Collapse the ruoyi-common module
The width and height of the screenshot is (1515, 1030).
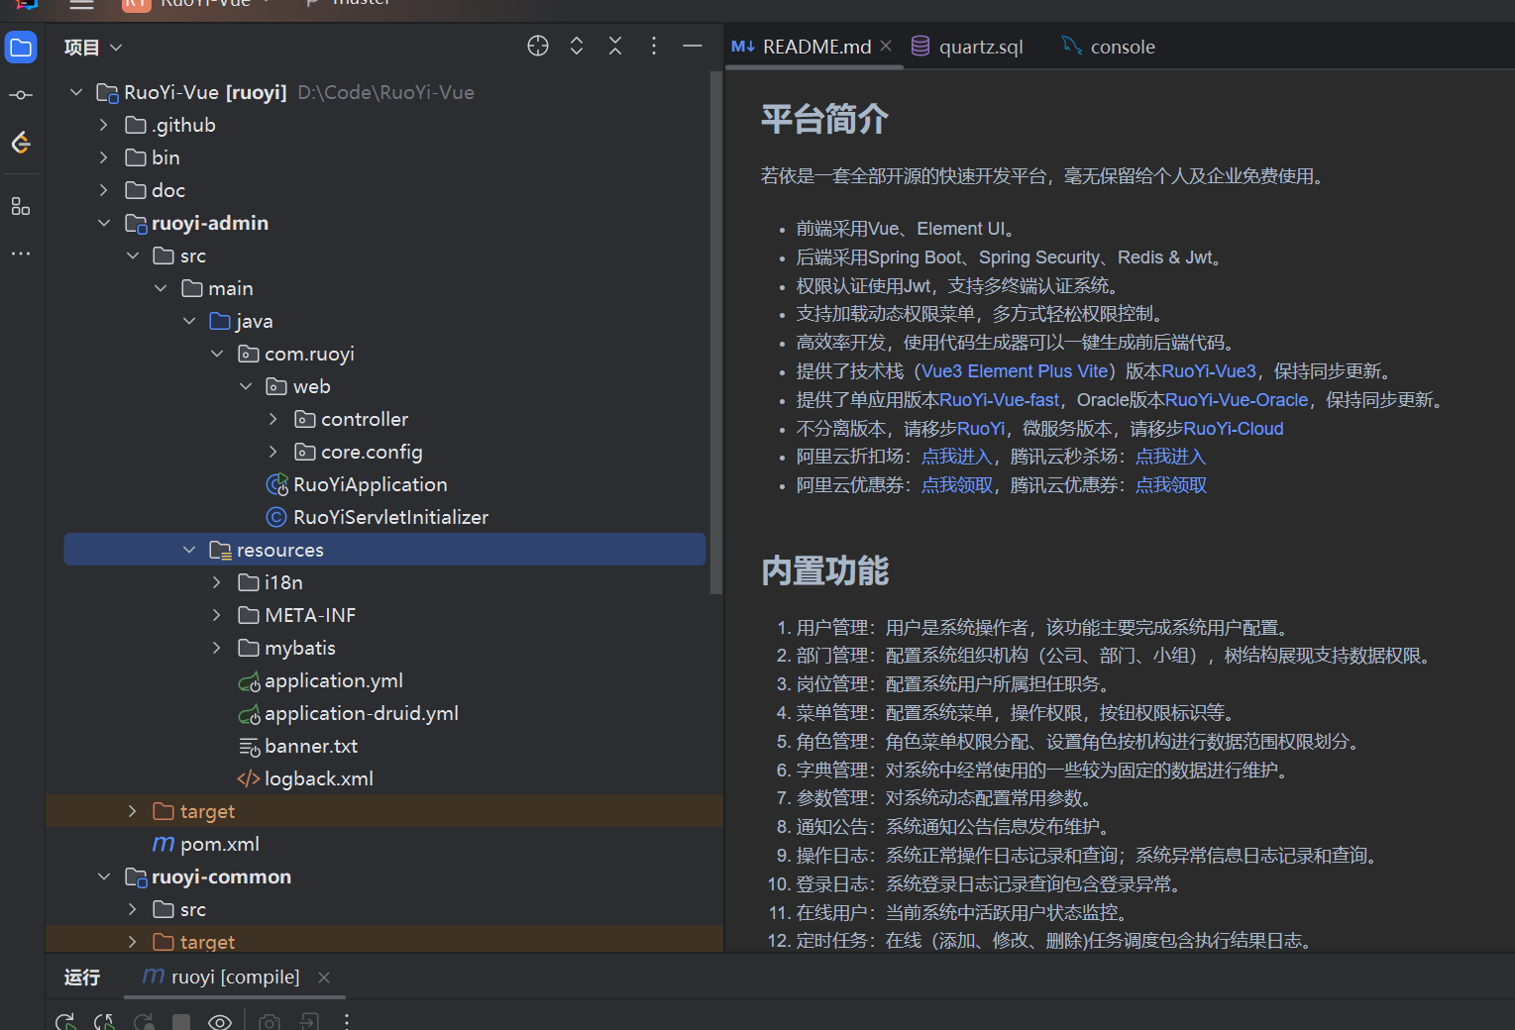(104, 876)
